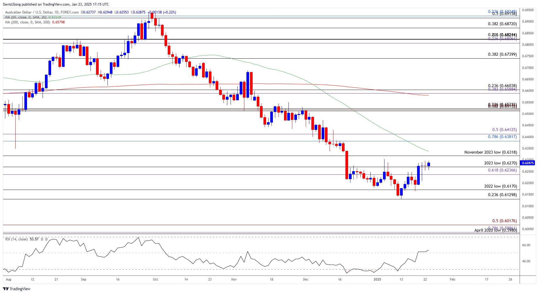
Task: Click the 0.236 (0.61298) Fibonacci label
Action: pyautogui.click(x=502, y=195)
